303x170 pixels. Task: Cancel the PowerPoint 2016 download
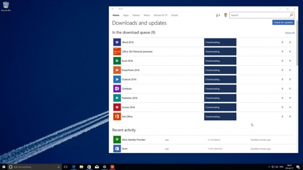pyautogui.click(x=290, y=70)
